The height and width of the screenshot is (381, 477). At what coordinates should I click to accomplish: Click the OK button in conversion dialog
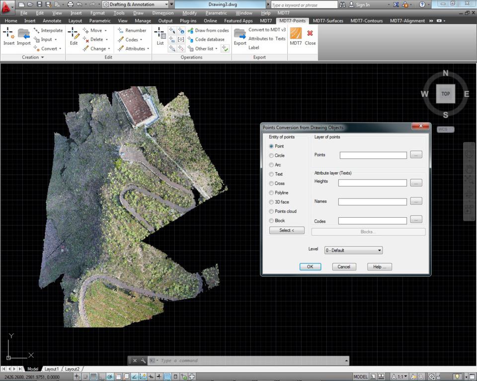point(310,267)
